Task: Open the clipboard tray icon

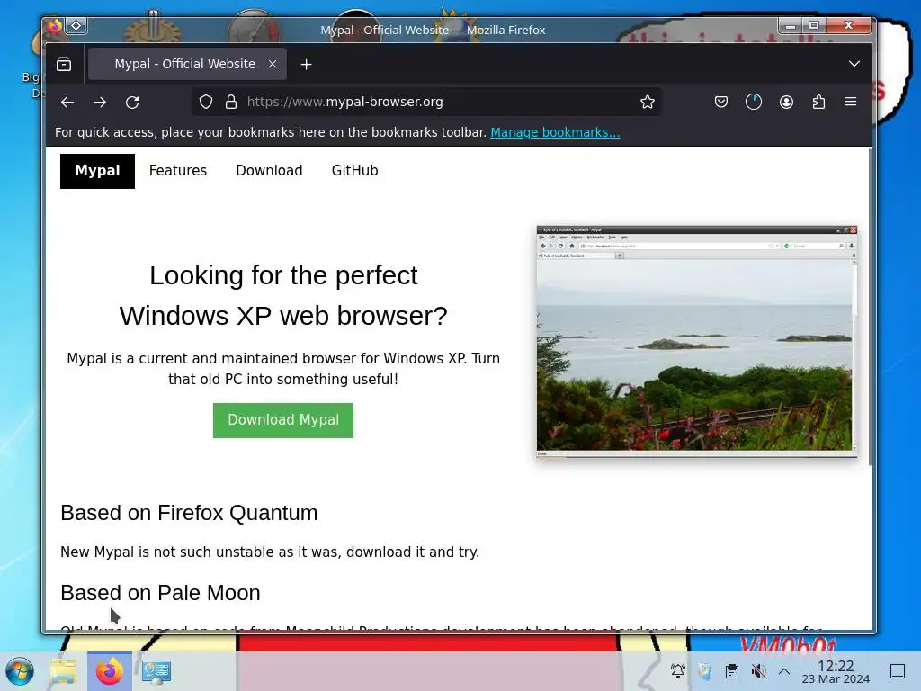Action: 732,671
